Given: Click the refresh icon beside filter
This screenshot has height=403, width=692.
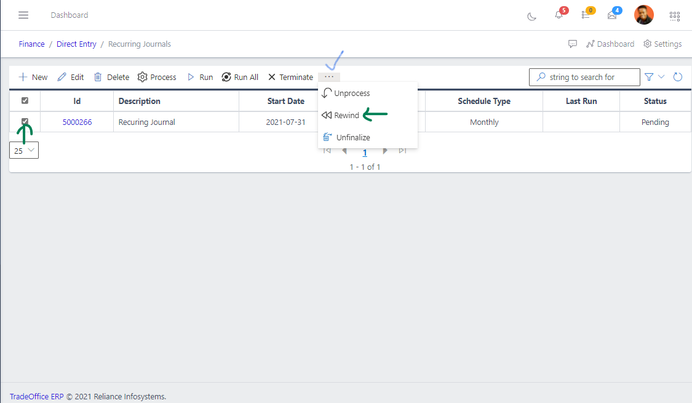Looking at the screenshot, I should (678, 77).
